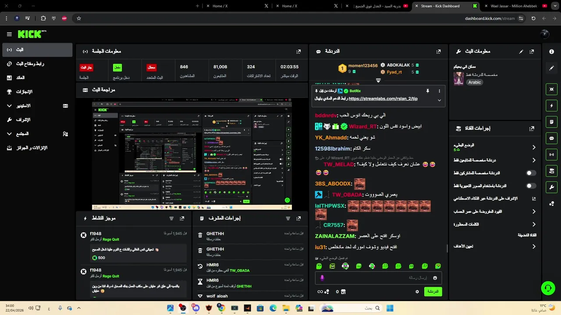Pop out the chat panel (الدردشة)
This screenshot has width=561, height=315.
[438, 51]
